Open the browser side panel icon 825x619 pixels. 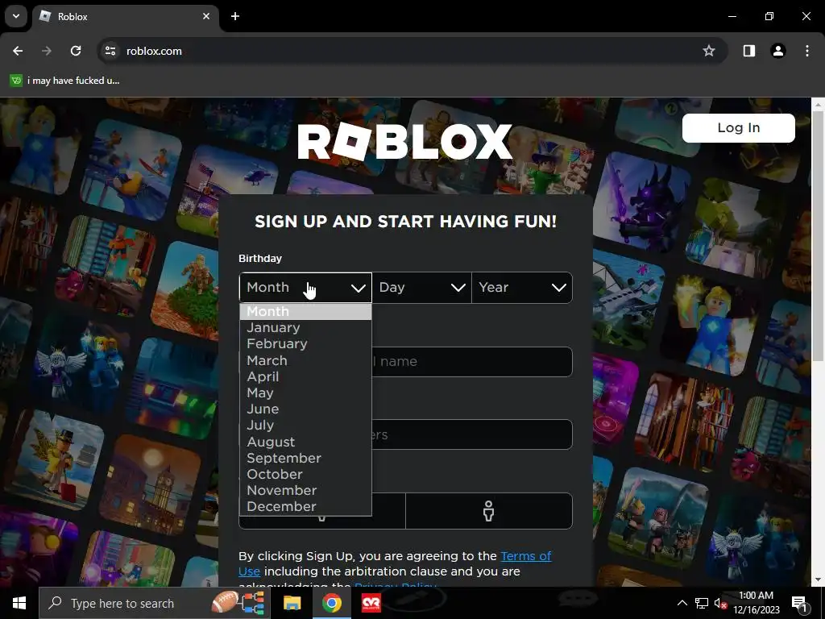coord(749,51)
